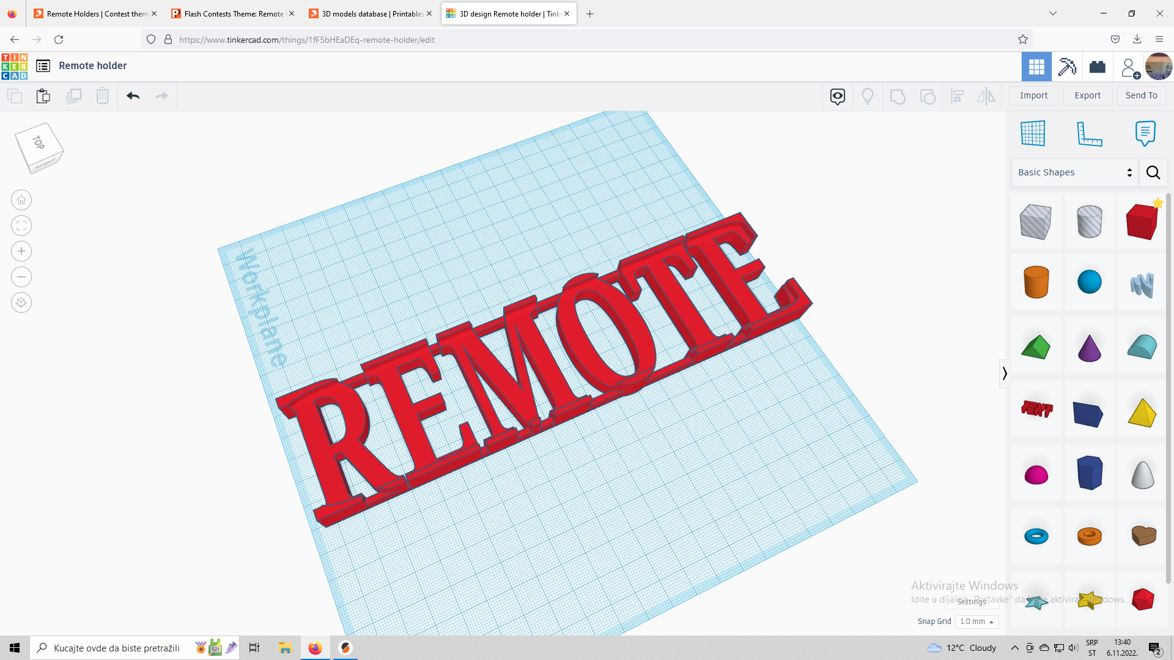The width and height of the screenshot is (1174, 660).
Task: Select the orange Torus shape
Action: [1090, 536]
